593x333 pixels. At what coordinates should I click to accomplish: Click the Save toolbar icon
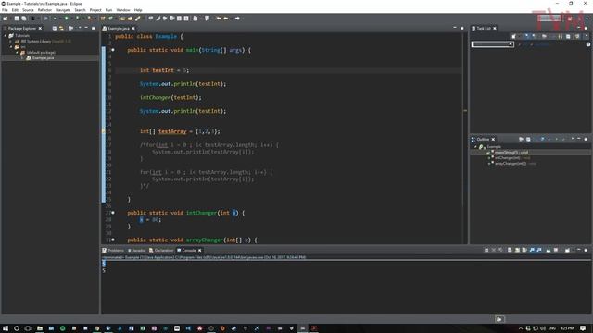pyautogui.click(x=17, y=18)
